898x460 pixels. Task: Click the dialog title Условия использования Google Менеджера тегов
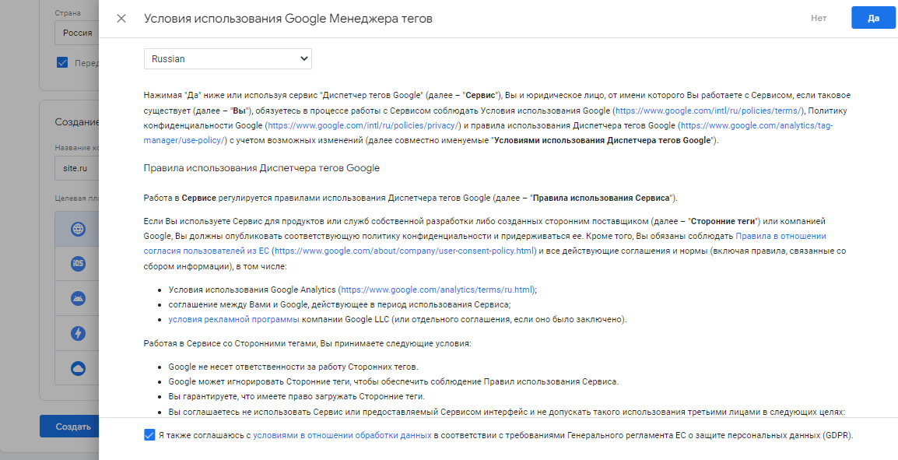pos(288,19)
